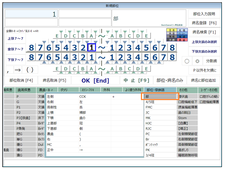The width and height of the screenshot is (225, 169).
Task: Click the arrow → button beside the comma button
Action: tap(18, 70)
